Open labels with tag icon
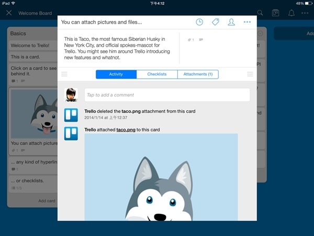 point(216,22)
